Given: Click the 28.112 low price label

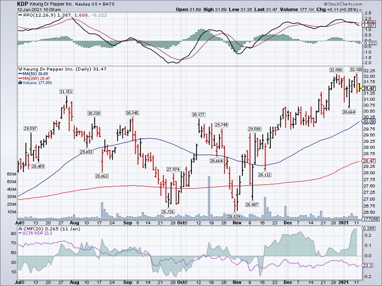Looking at the screenshot, I should tap(265, 175).
